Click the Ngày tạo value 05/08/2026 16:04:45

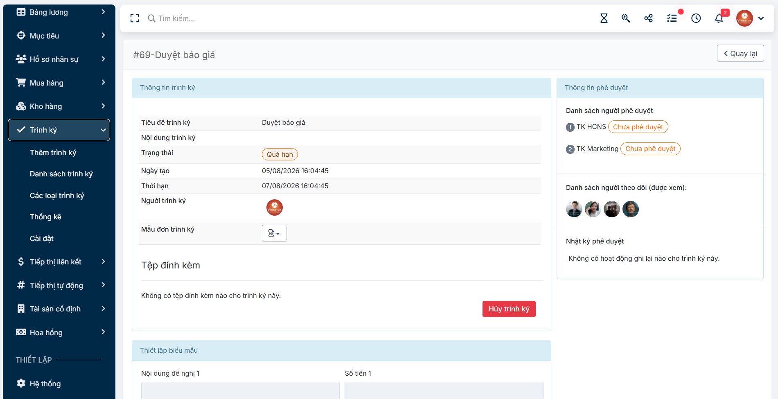click(x=295, y=171)
